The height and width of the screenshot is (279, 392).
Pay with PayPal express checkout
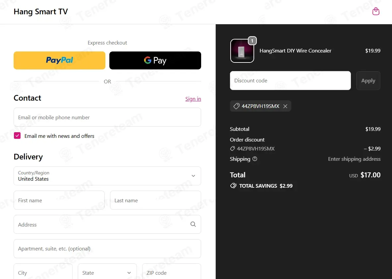(60, 60)
